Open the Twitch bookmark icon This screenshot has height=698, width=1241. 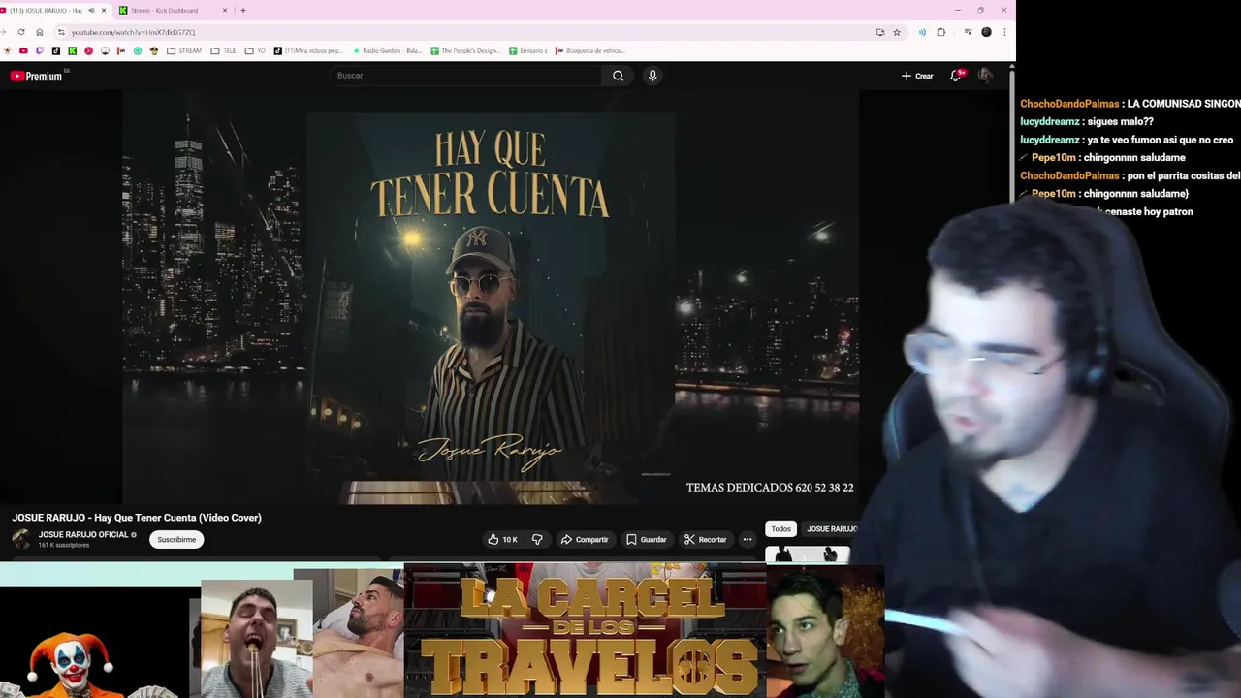tap(40, 50)
